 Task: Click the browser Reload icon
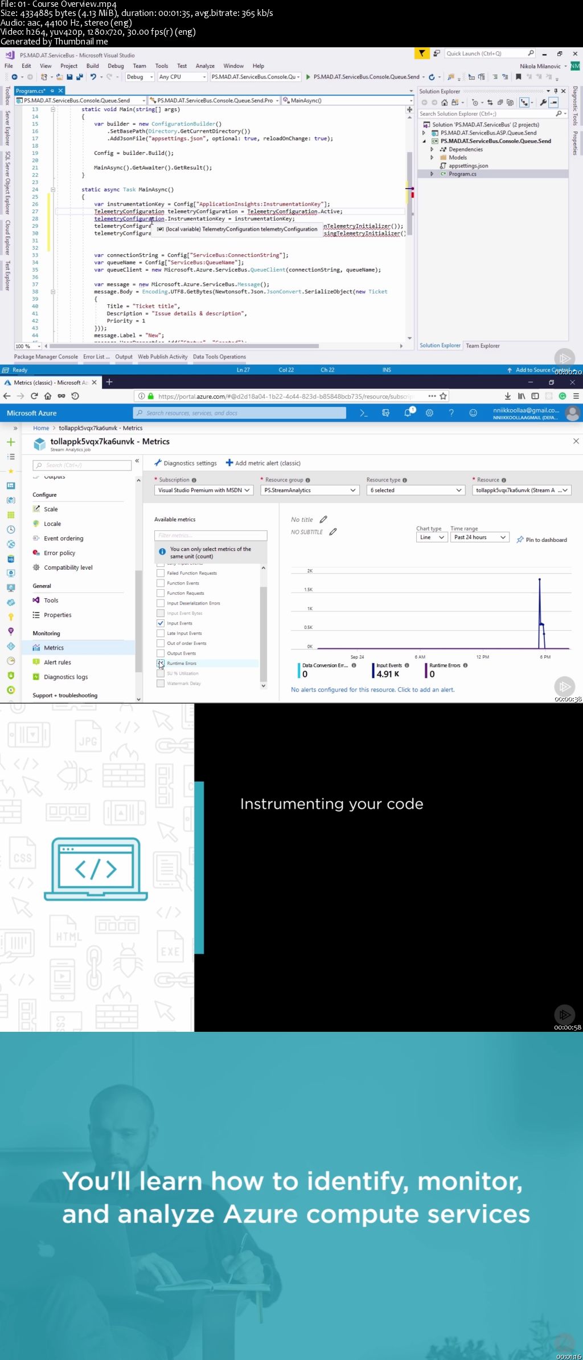(x=34, y=396)
